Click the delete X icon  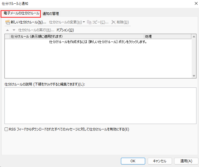(113, 22)
